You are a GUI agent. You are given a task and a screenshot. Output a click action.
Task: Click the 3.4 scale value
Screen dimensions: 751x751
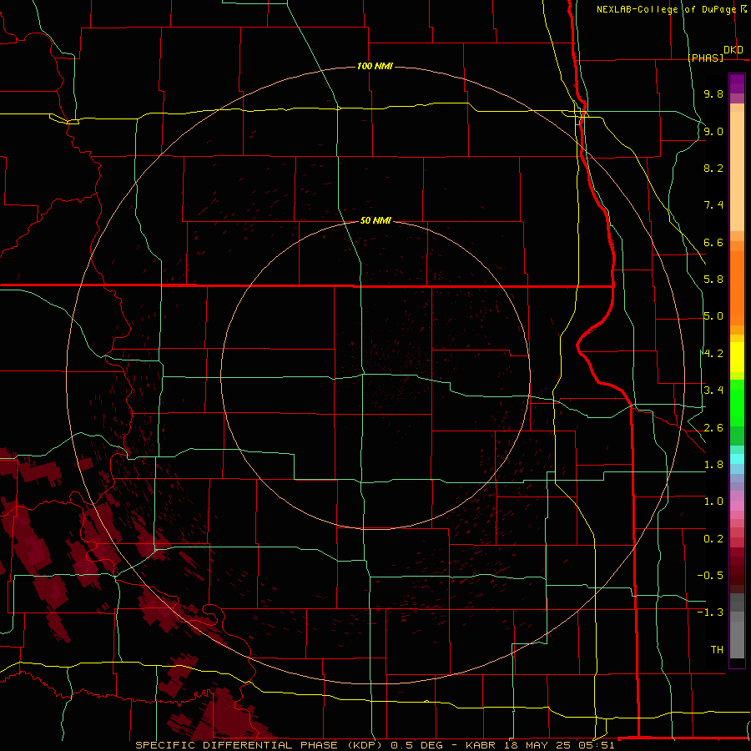click(713, 391)
